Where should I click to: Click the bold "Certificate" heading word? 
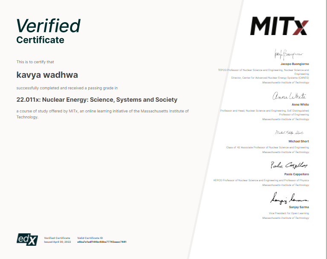pyautogui.click(x=40, y=40)
